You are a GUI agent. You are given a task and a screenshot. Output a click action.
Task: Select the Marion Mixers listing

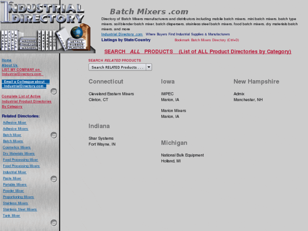173,111
